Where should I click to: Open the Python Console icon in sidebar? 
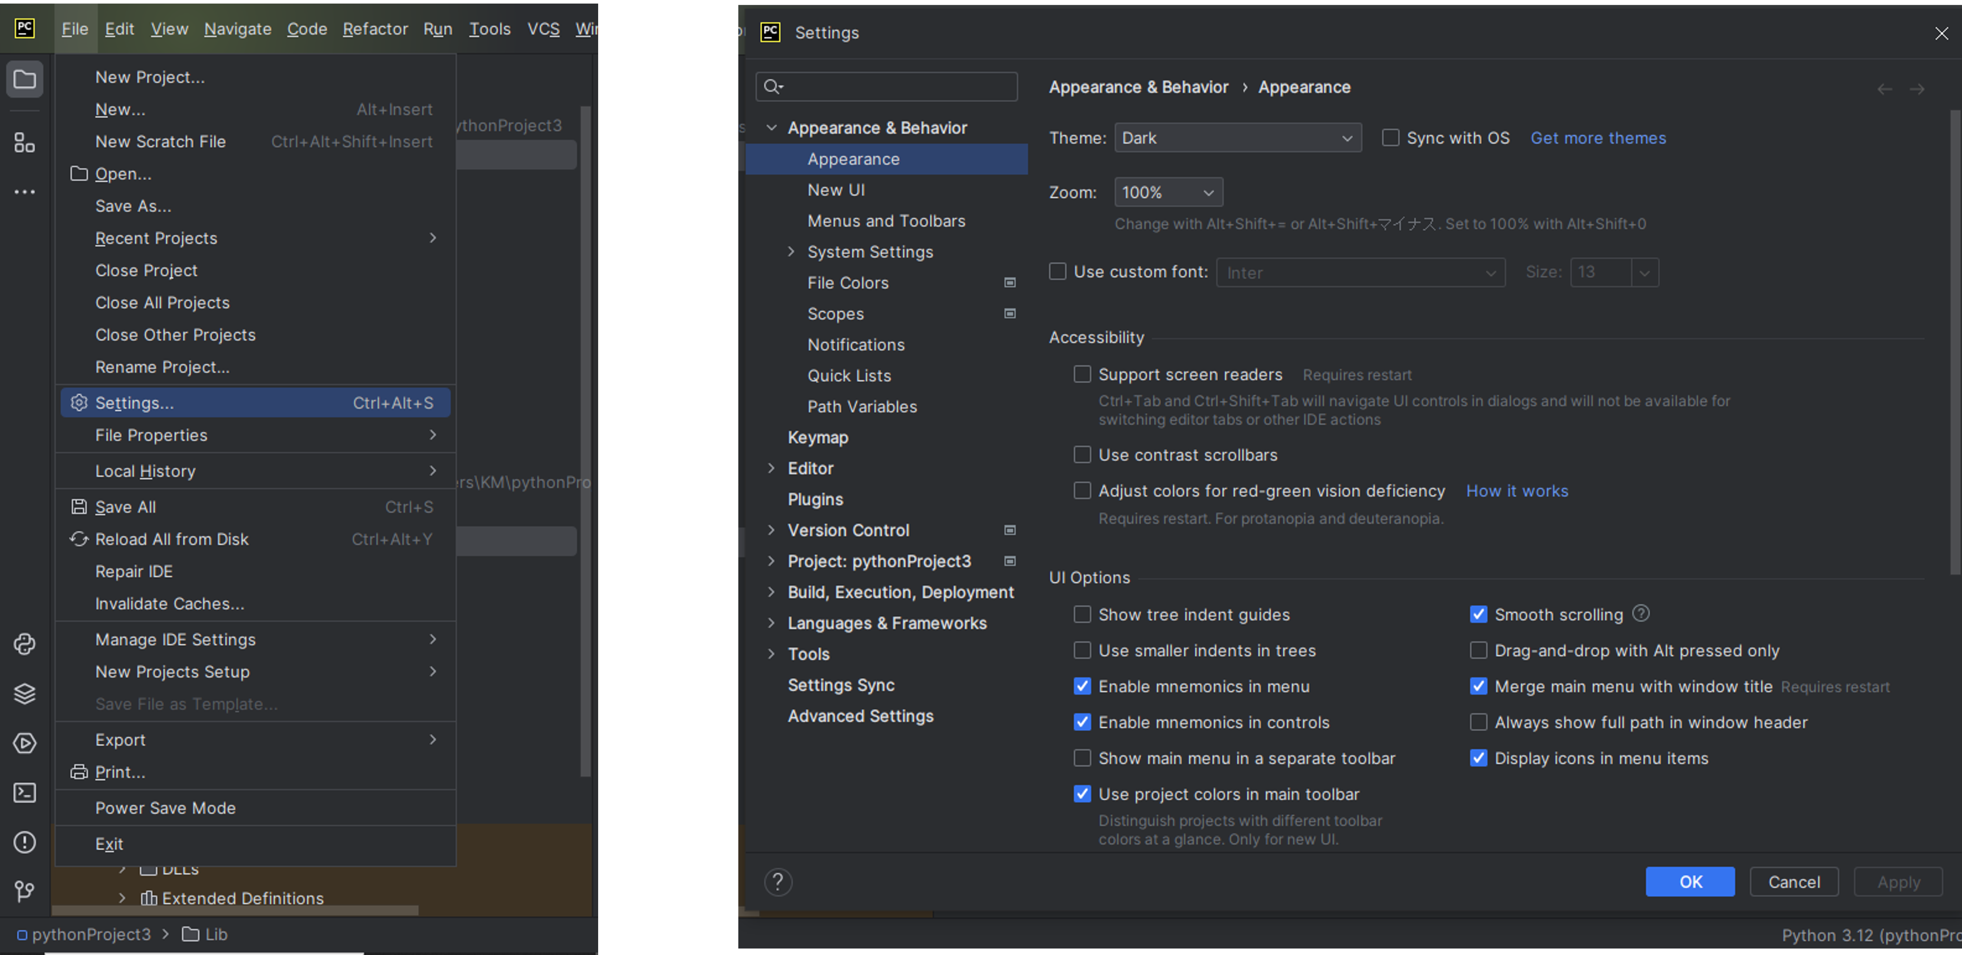click(x=25, y=644)
